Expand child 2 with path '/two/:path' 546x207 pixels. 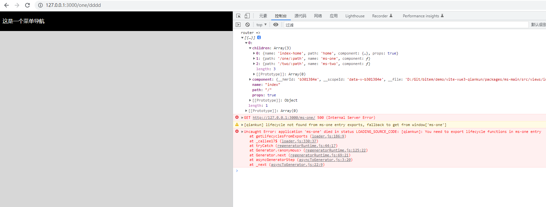pos(254,64)
